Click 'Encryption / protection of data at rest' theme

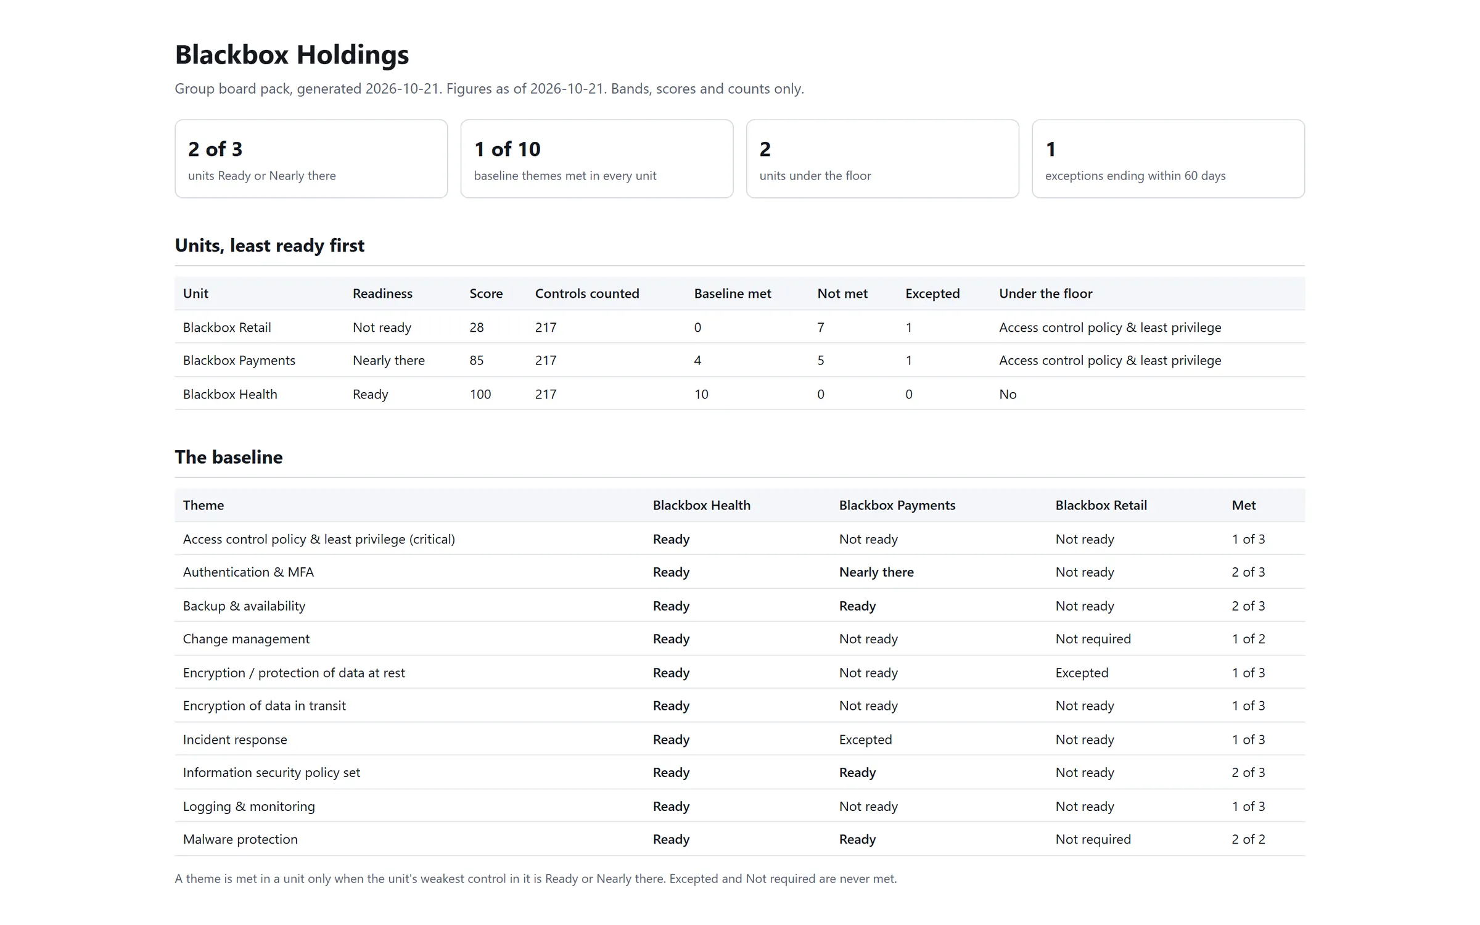coord(294,673)
